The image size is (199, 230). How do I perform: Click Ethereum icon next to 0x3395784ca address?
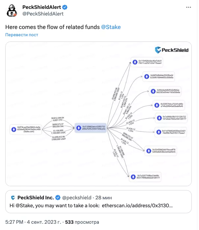point(156,105)
